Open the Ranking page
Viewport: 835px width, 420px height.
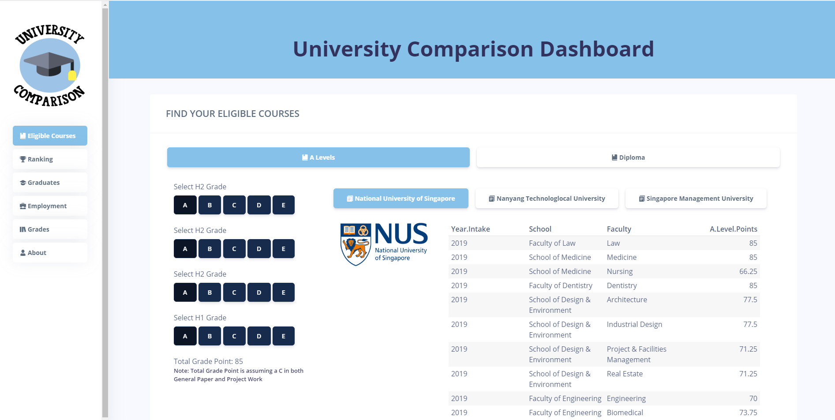(x=50, y=159)
